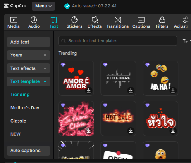Viewport: 191px width, 163px height.
Task: Select the AMOR É AMOR template thumbnail
Action: coord(76,78)
